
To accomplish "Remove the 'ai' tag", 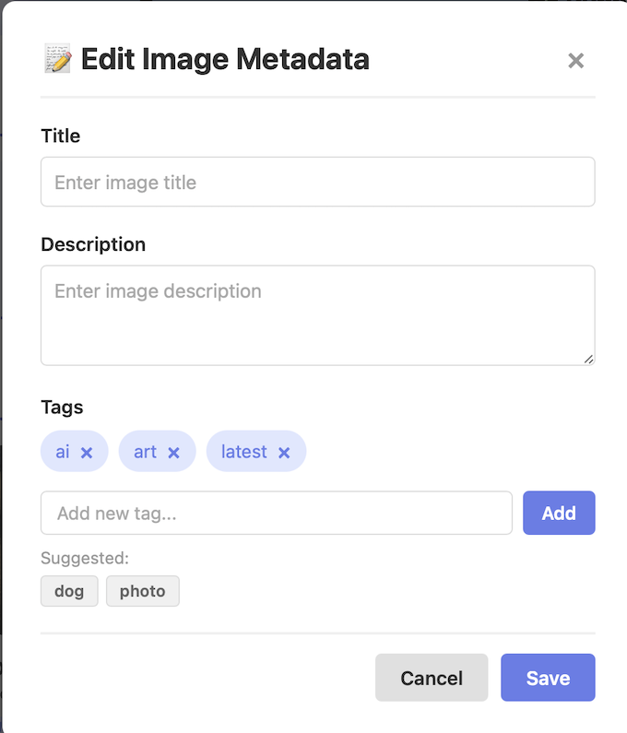I will point(87,453).
